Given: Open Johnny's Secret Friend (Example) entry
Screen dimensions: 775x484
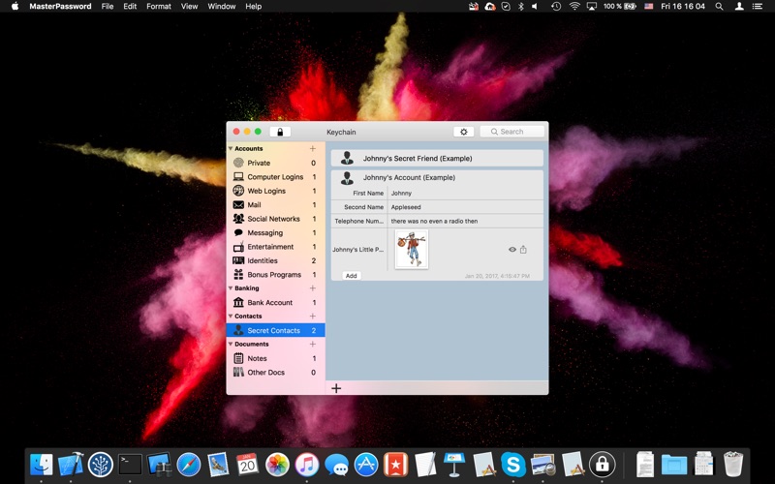Looking at the screenshot, I should [437, 159].
